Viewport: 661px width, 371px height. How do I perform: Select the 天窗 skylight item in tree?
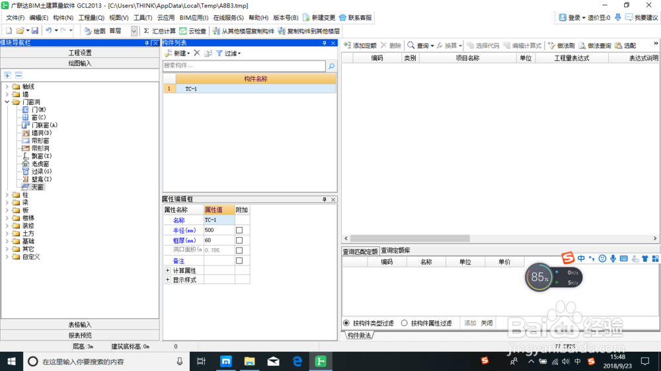pos(37,187)
